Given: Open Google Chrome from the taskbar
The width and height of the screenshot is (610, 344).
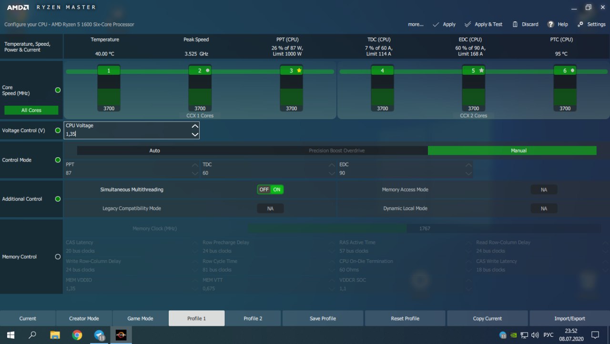Looking at the screenshot, I should (77, 335).
